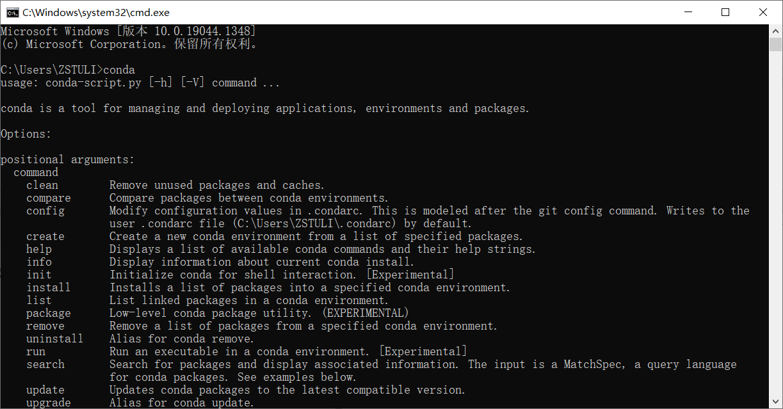
Task: Click the 'compare' command entry
Action: 49,198
